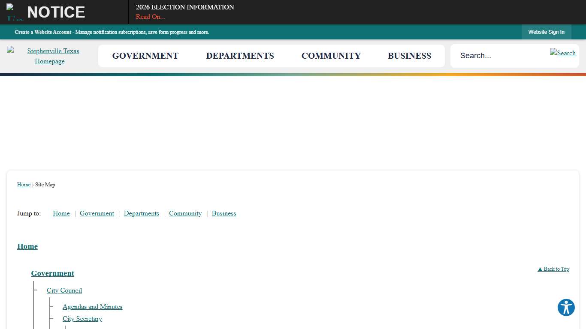Open the Government navigation menu

point(145,56)
